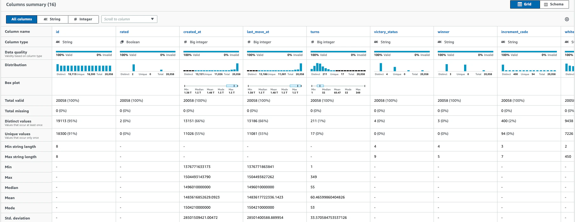Screen dimensions: 575x222
Task: Select the All columns filter tab
Action: (x=22, y=19)
